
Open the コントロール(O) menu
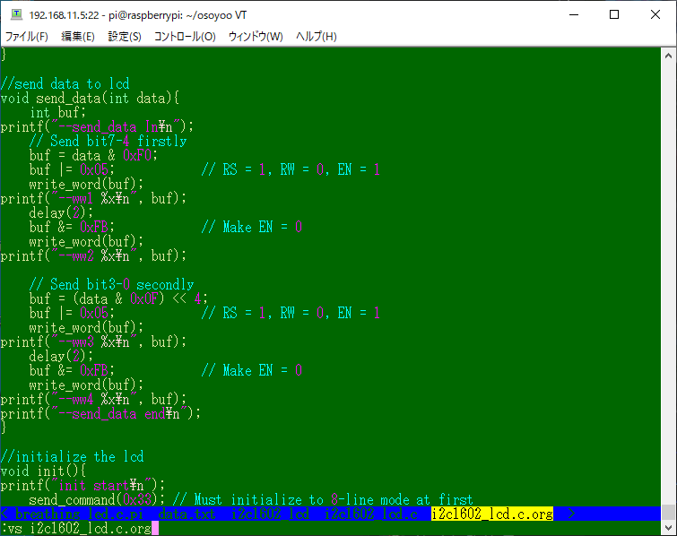(x=185, y=37)
